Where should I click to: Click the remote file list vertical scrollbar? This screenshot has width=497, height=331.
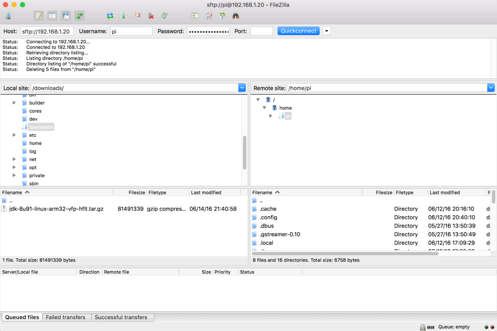493,196
